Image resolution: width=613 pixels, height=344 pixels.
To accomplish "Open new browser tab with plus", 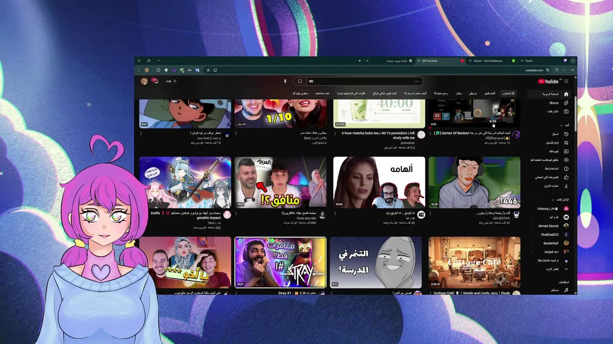I will click(359, 61).
